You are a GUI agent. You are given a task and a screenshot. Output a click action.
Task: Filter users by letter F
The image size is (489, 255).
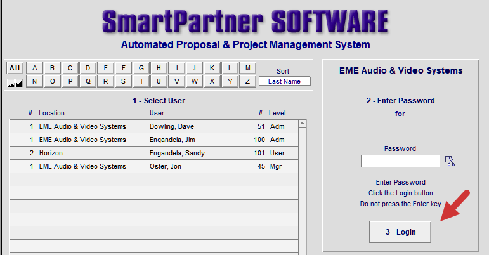124,68
